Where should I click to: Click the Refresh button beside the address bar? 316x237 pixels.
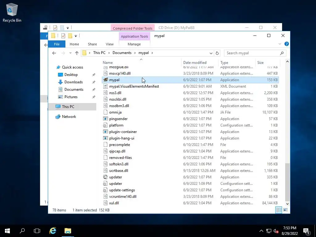[x=217, y=53]
